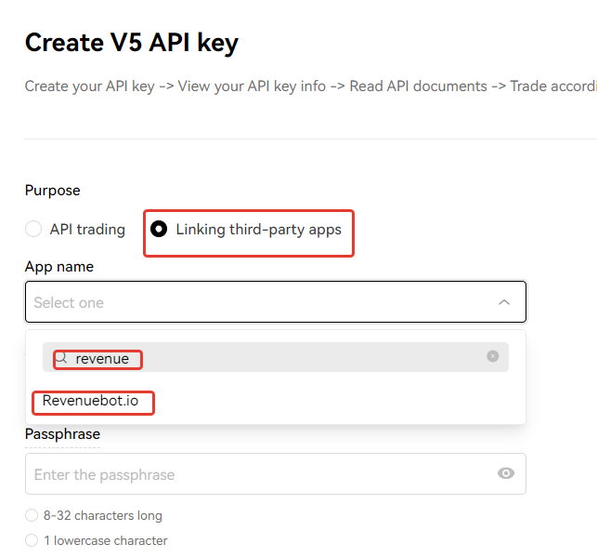This screenshot has width=597, height=557.
Task: Open the App name 'Select one' dropdown
Action: [x=276, y=302]
